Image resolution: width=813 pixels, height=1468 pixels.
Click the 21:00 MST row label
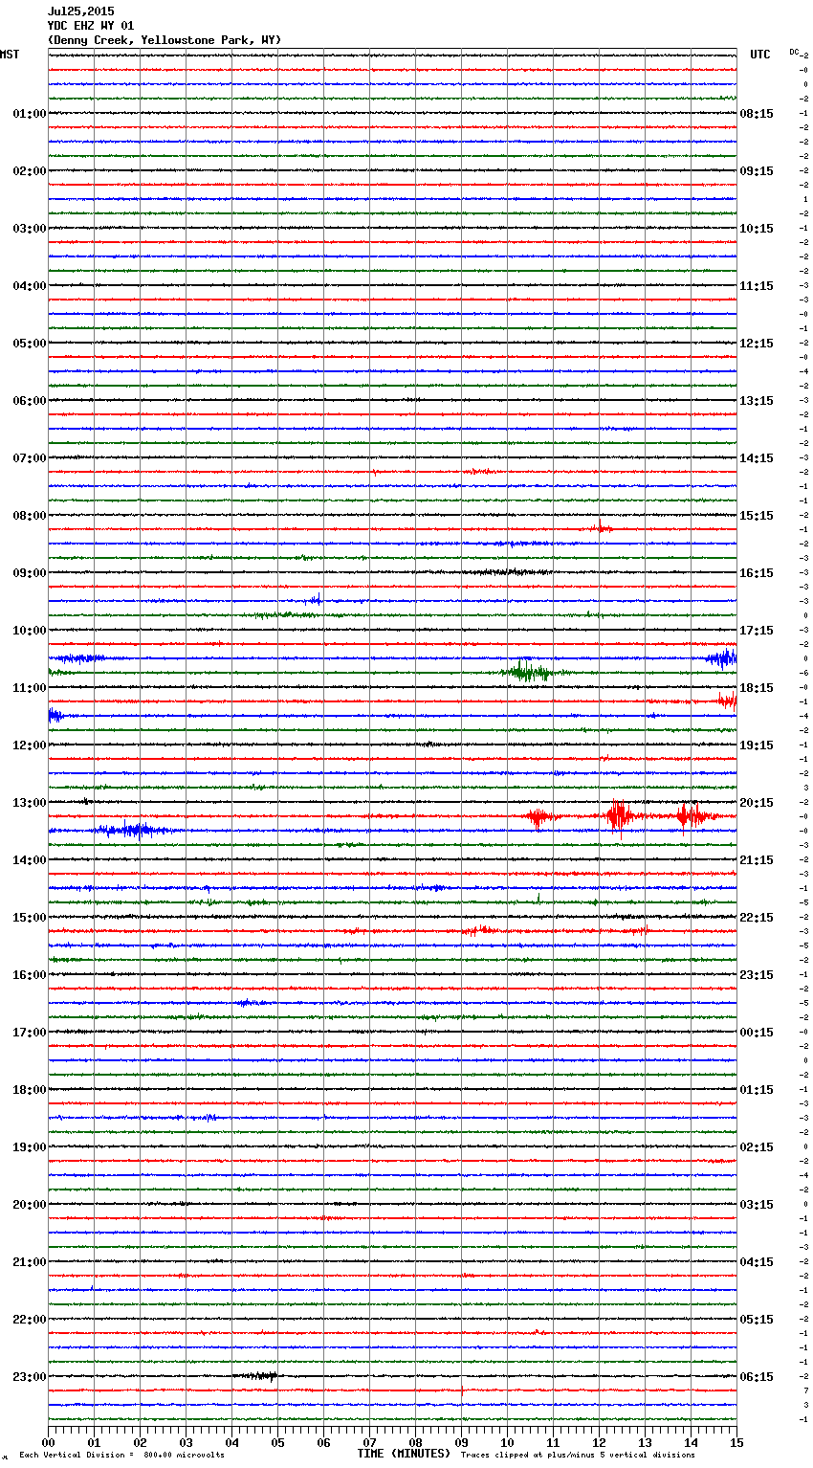30,1262
